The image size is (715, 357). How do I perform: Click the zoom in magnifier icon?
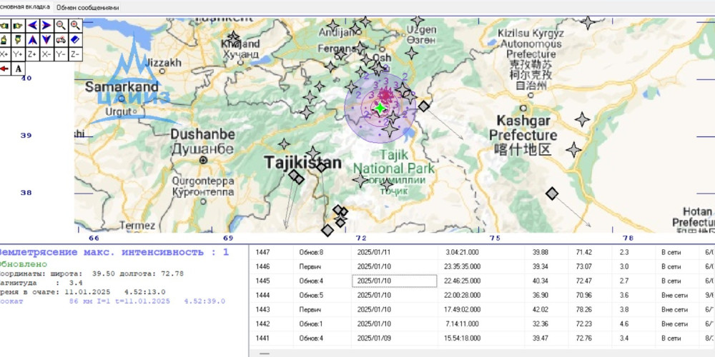[75, 26]
